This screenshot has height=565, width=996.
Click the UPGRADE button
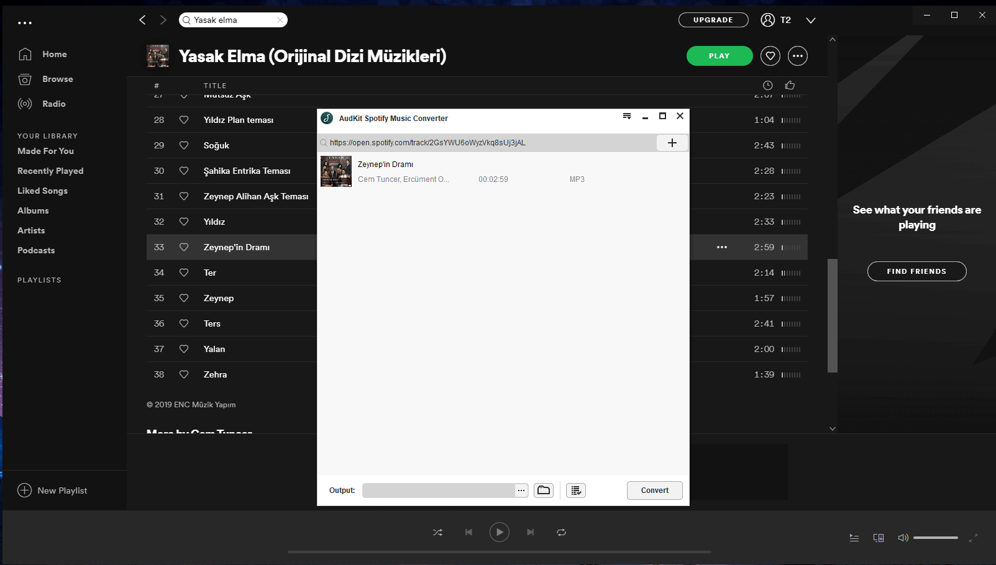713,20
